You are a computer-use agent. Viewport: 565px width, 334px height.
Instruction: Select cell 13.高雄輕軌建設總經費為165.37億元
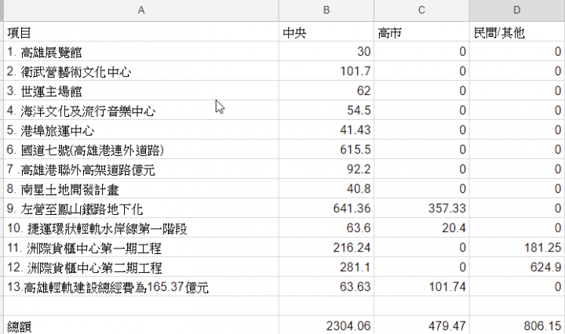click(x=141, y=287)
